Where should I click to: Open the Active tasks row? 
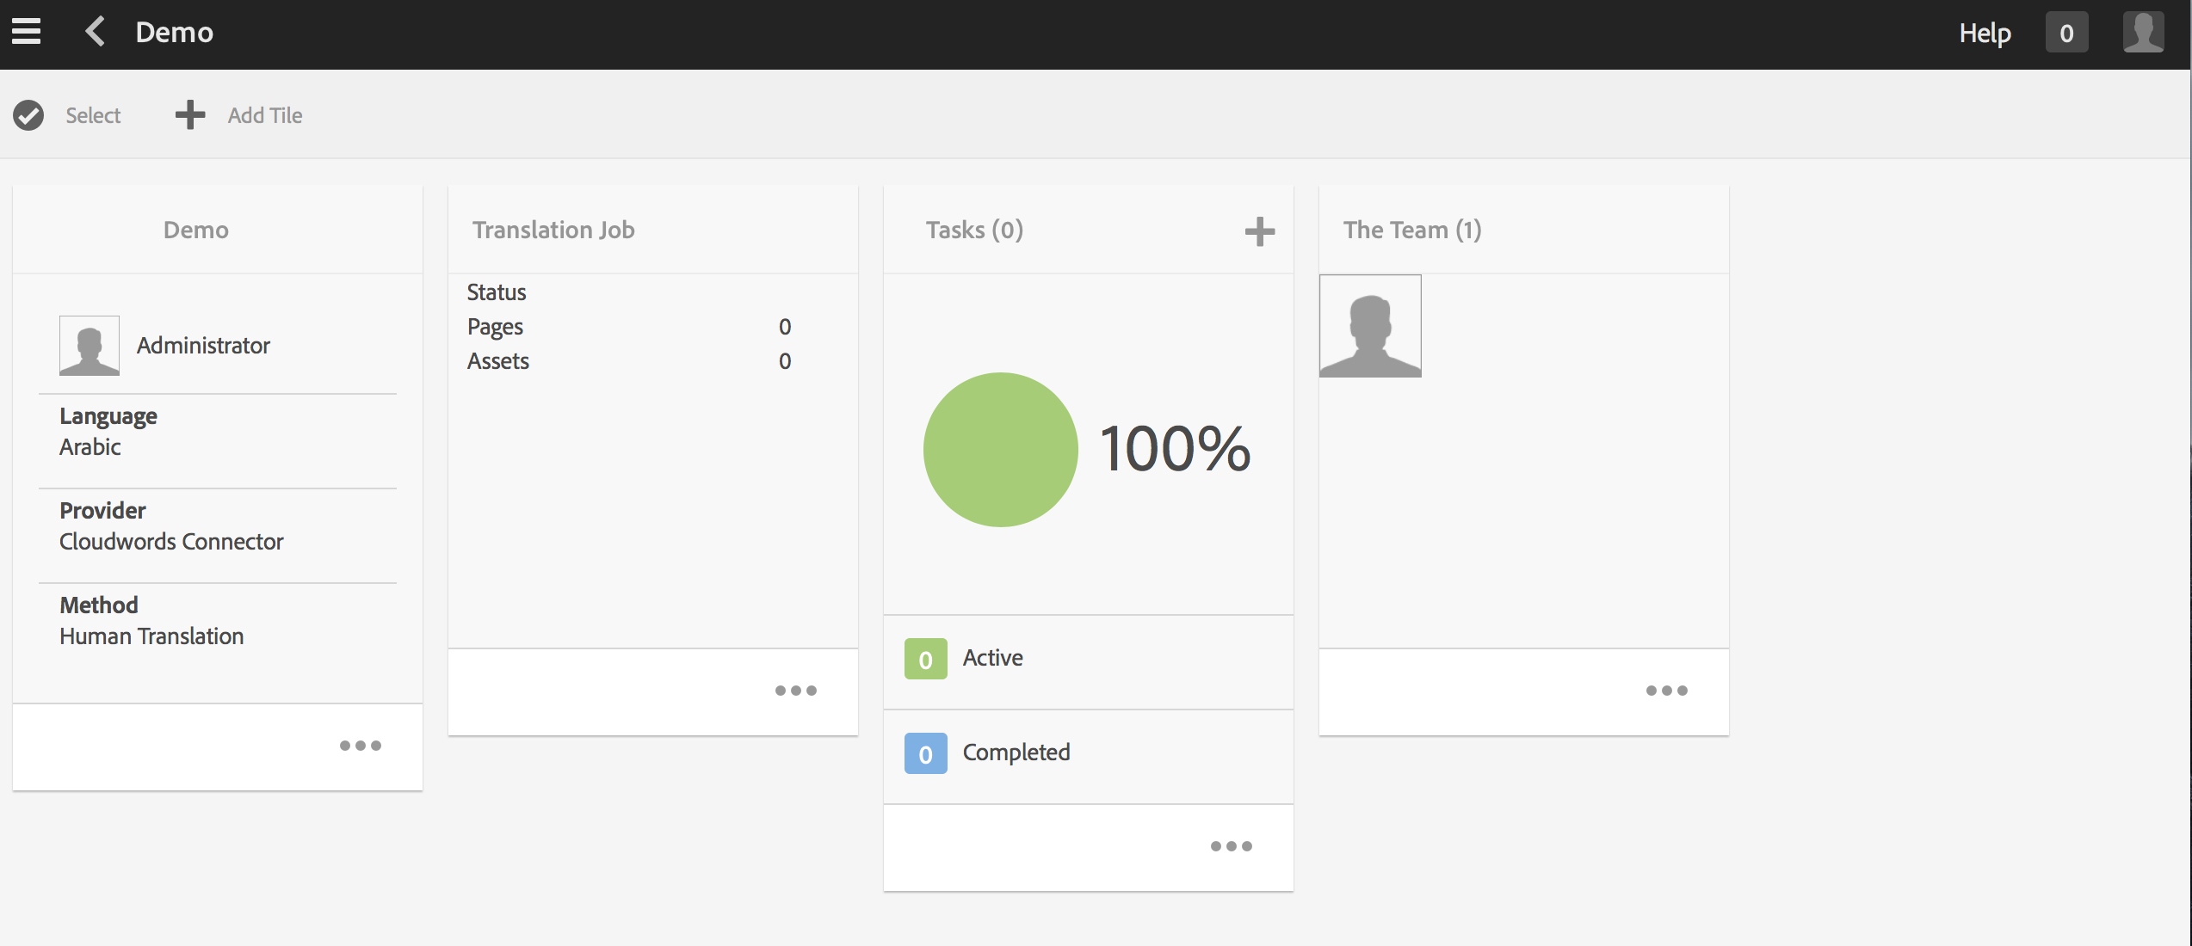click(x=992, y=658)
